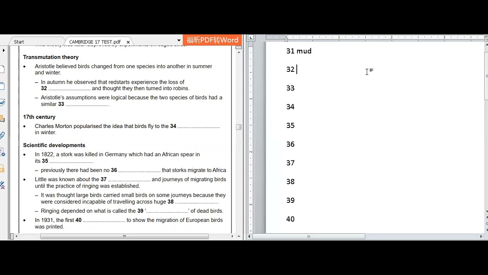Click the Word horizontal scroll right arrow
Viewport: 488px width, 275px height.
point(481,236)
